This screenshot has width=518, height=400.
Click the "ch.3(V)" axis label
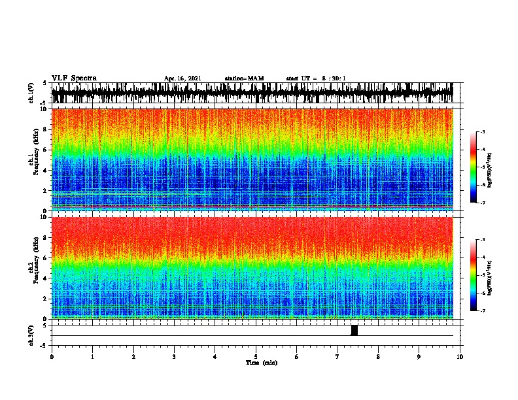pos(31,335)
